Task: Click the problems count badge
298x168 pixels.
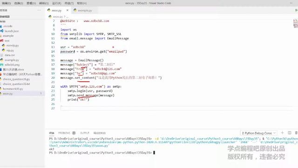Action: 74,133
